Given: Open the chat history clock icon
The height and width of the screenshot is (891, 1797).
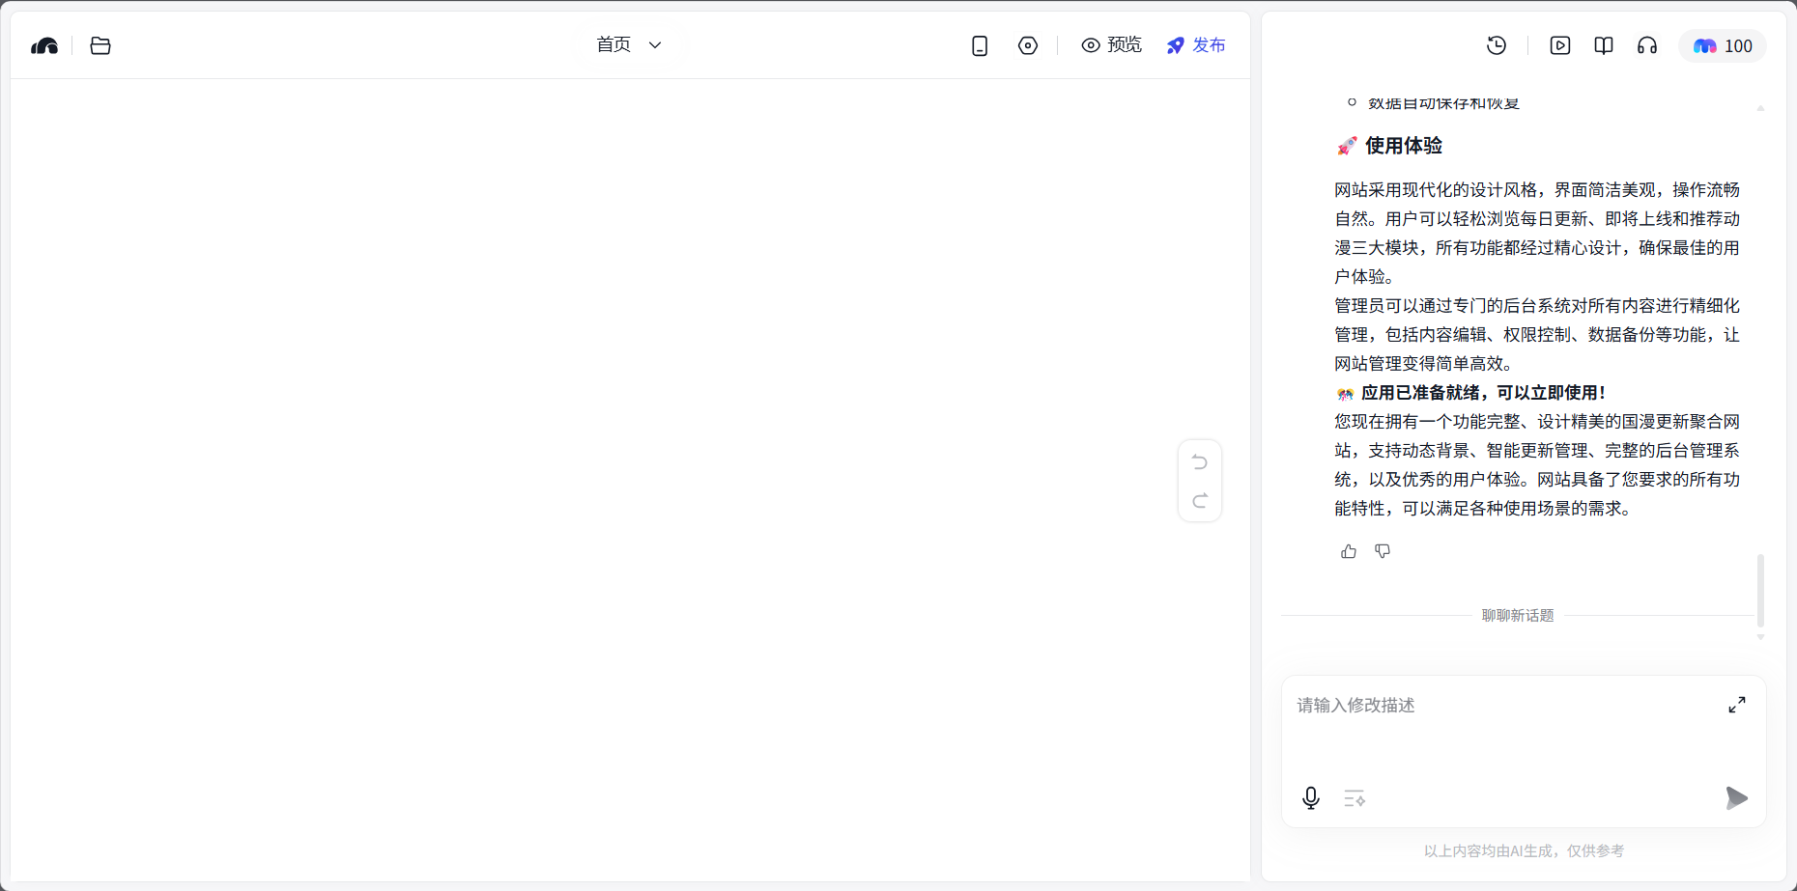Looking at the screenshot, I should 1497,45.
